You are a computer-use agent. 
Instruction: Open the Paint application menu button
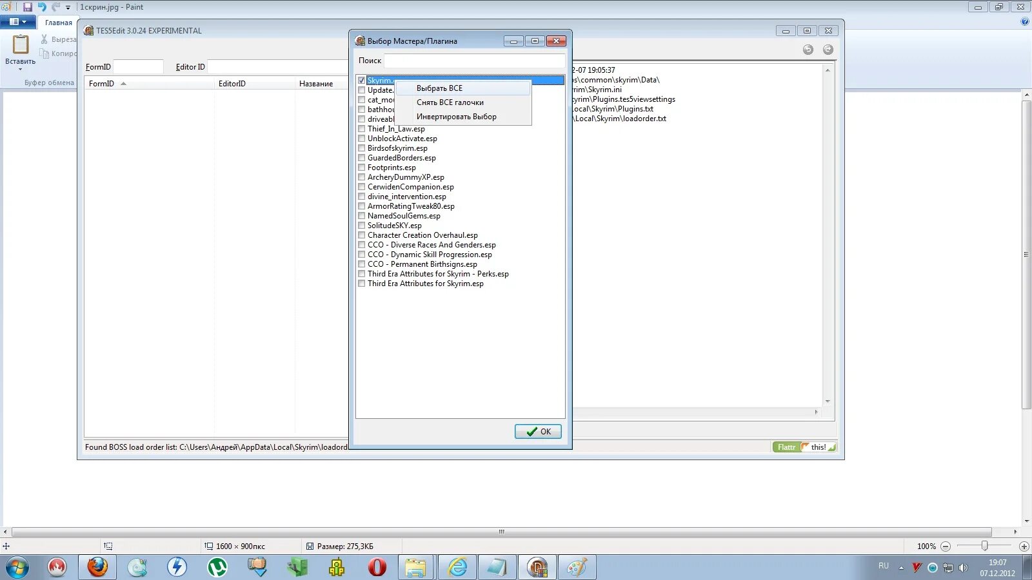(18, 22)
